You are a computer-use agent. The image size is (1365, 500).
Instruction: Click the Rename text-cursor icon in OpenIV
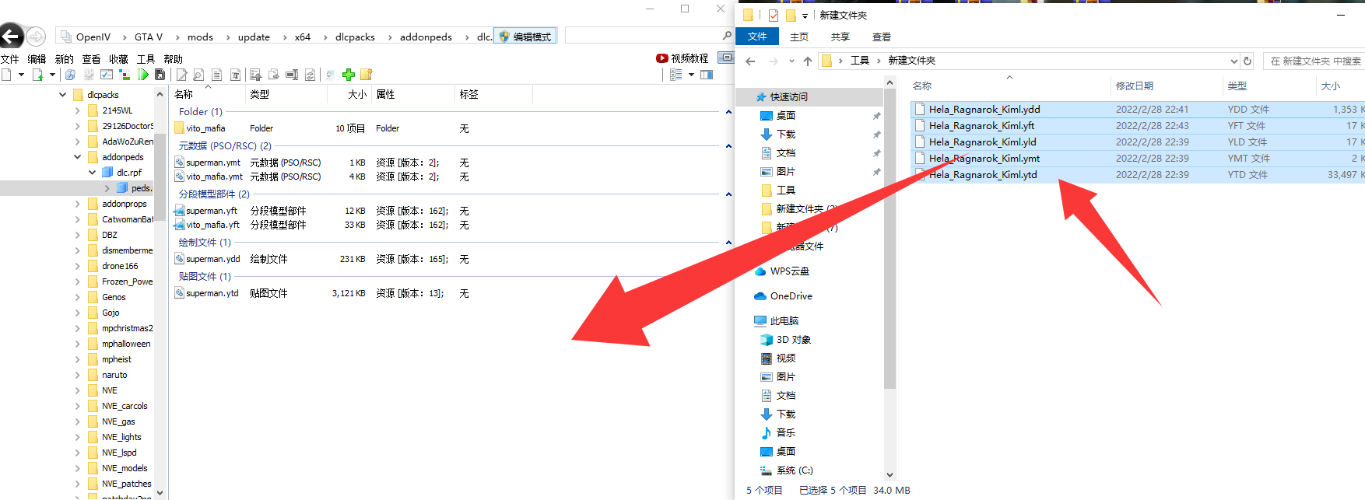[292, 75]
